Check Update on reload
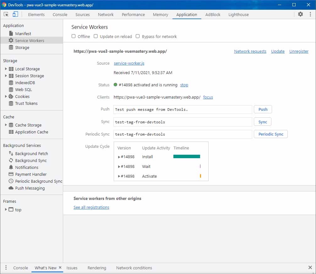316x274 pixels. tap(95, 36)
